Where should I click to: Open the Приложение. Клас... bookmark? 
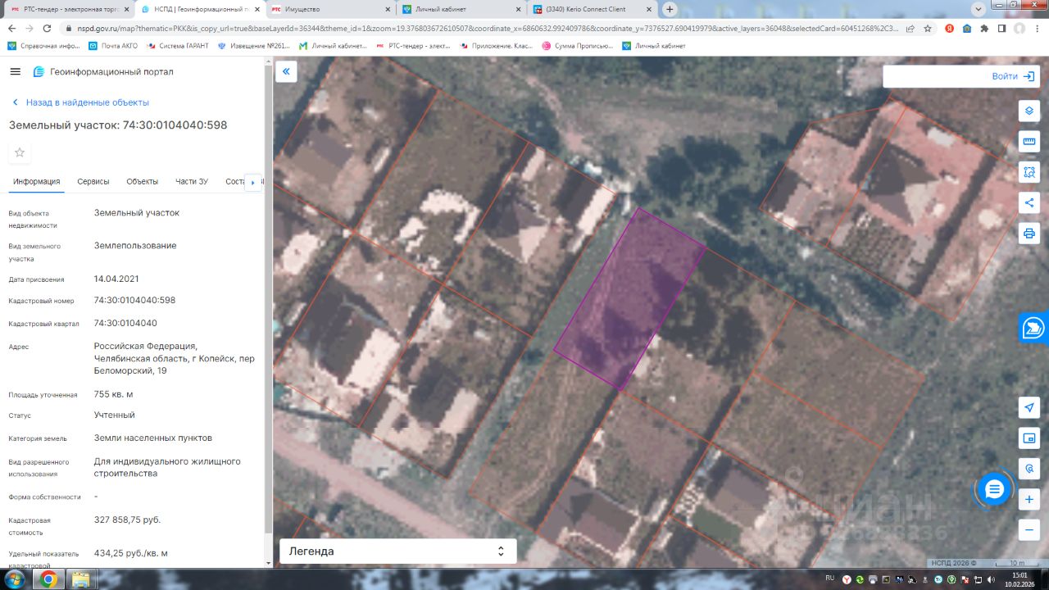point(497,46)
